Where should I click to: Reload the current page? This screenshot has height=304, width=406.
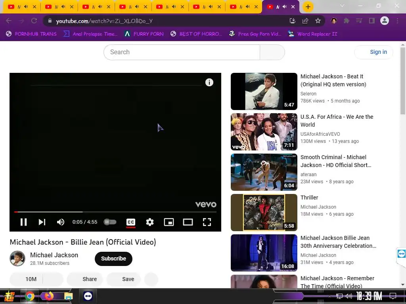(x=34, y=21)
